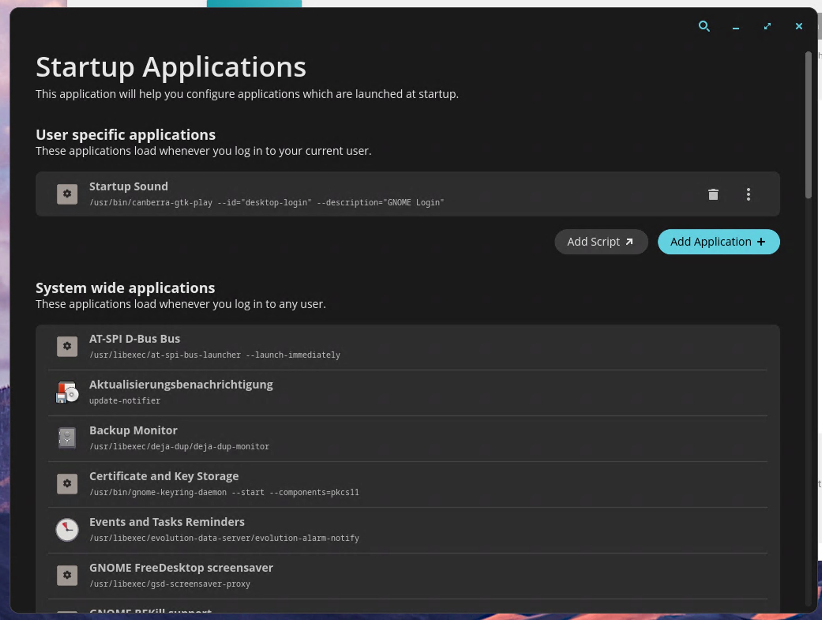Select the Backup Monitor list entry

coord(395,438)
